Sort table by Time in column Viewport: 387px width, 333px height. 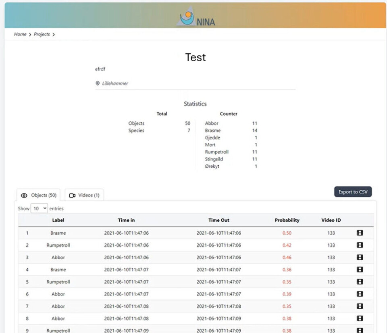(126, 220)
